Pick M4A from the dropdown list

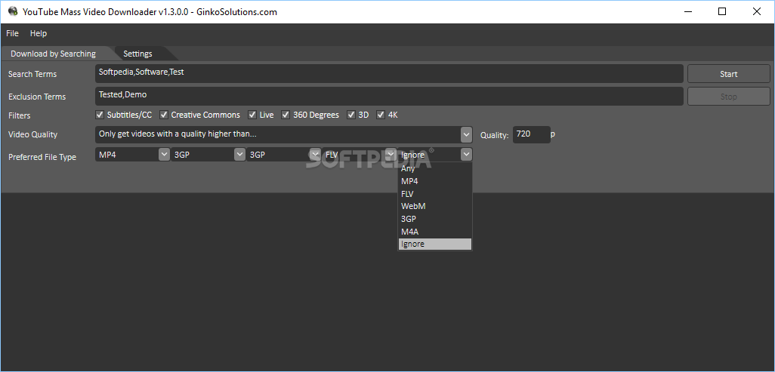pyautogui.click(x=435, y=231)
